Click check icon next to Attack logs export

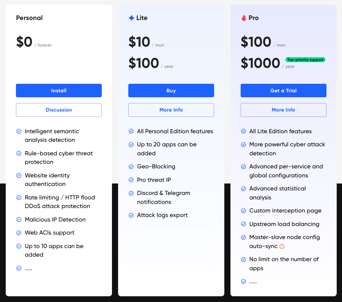point(131,215)
